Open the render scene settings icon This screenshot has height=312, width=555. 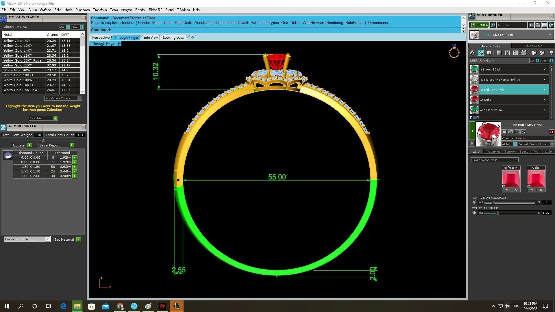click(x=538, y=25)
